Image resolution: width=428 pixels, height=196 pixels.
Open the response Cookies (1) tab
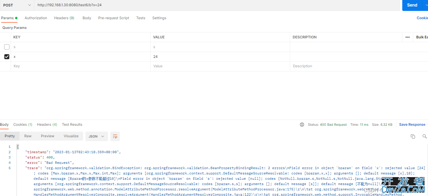point(23,125)
